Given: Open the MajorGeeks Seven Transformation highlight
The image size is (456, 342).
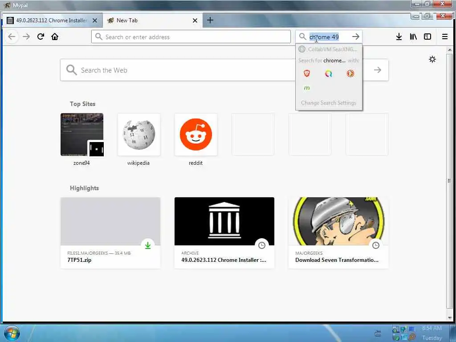Looking at the screenshot, I should point(338,233).
